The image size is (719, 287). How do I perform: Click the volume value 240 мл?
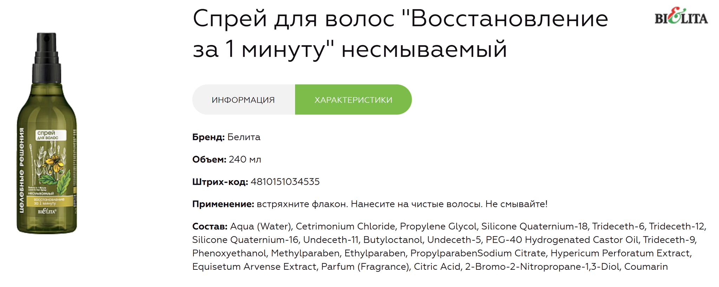245,159
